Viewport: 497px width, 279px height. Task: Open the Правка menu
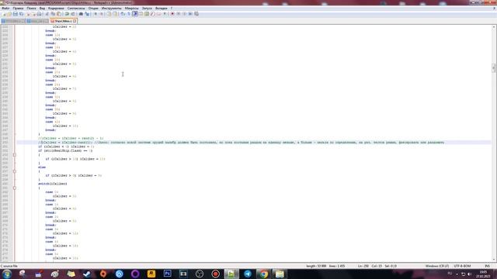(18, 9)
